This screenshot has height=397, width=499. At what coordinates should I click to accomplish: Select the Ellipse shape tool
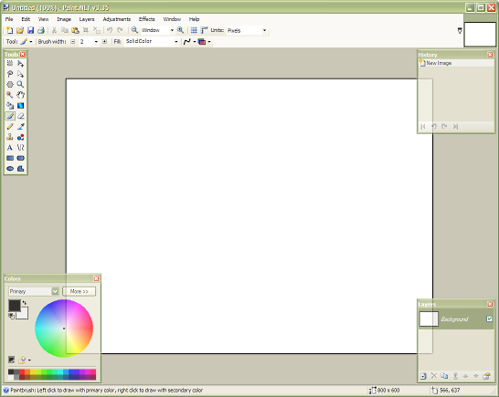(10, 169)
